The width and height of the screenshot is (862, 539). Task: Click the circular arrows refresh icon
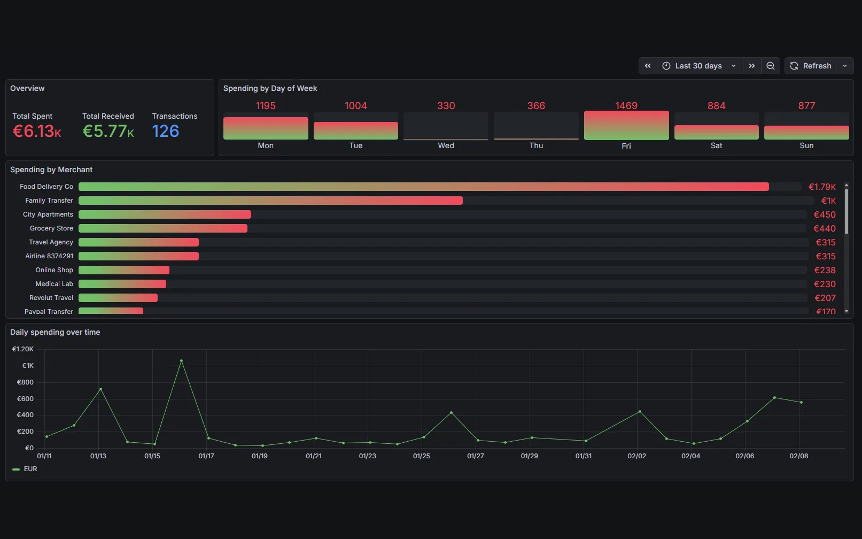[793, 65]
